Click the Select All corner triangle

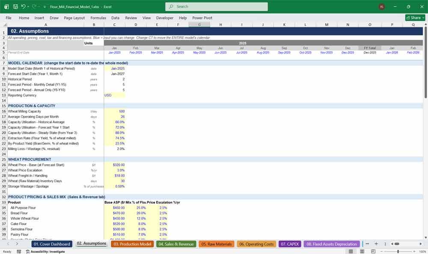5,24
